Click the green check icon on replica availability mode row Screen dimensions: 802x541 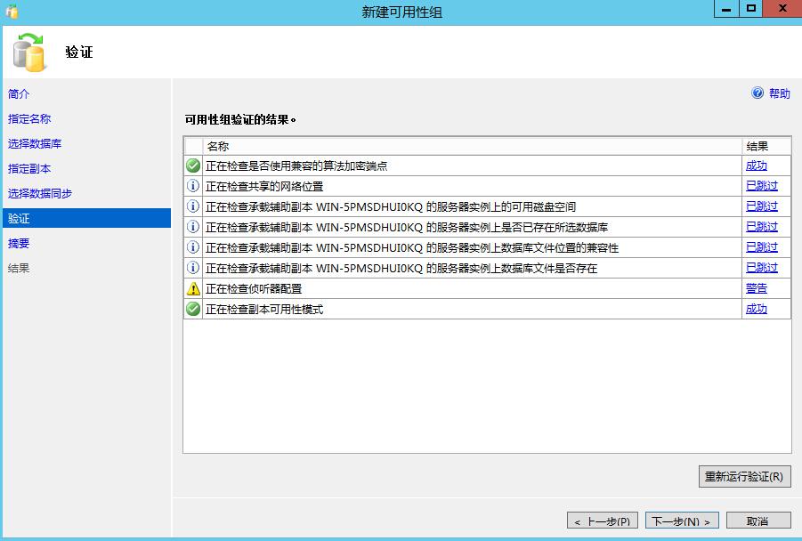pos(194,309)
